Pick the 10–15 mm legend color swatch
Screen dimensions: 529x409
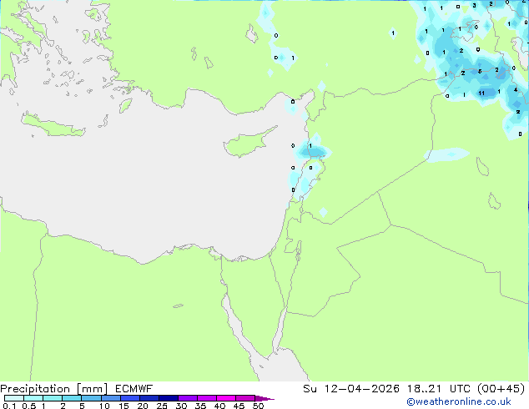point(110,398)
